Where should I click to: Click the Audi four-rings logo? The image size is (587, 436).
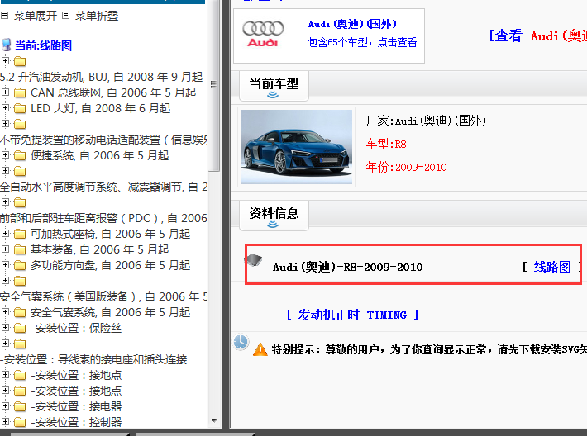click(x=263, y=28)
